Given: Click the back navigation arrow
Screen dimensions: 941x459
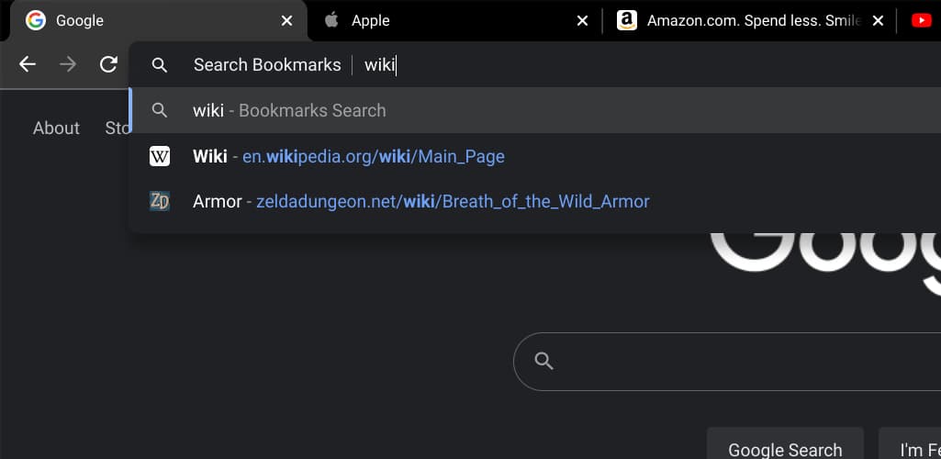Looking at the screenshot, I should [x=28, y=64].
